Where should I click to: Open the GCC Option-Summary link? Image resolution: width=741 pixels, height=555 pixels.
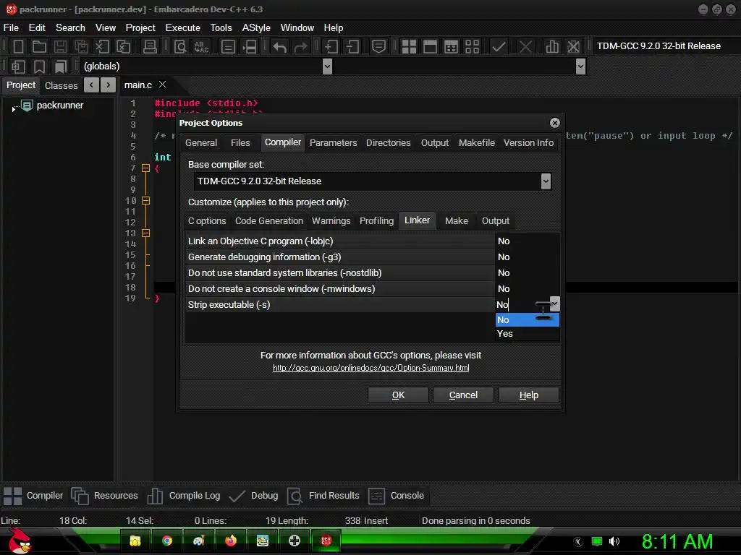[x=371, y=368]
